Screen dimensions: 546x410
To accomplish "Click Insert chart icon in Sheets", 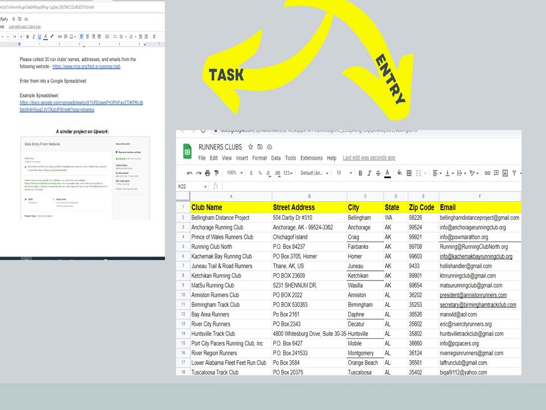I will coord(505,173).
